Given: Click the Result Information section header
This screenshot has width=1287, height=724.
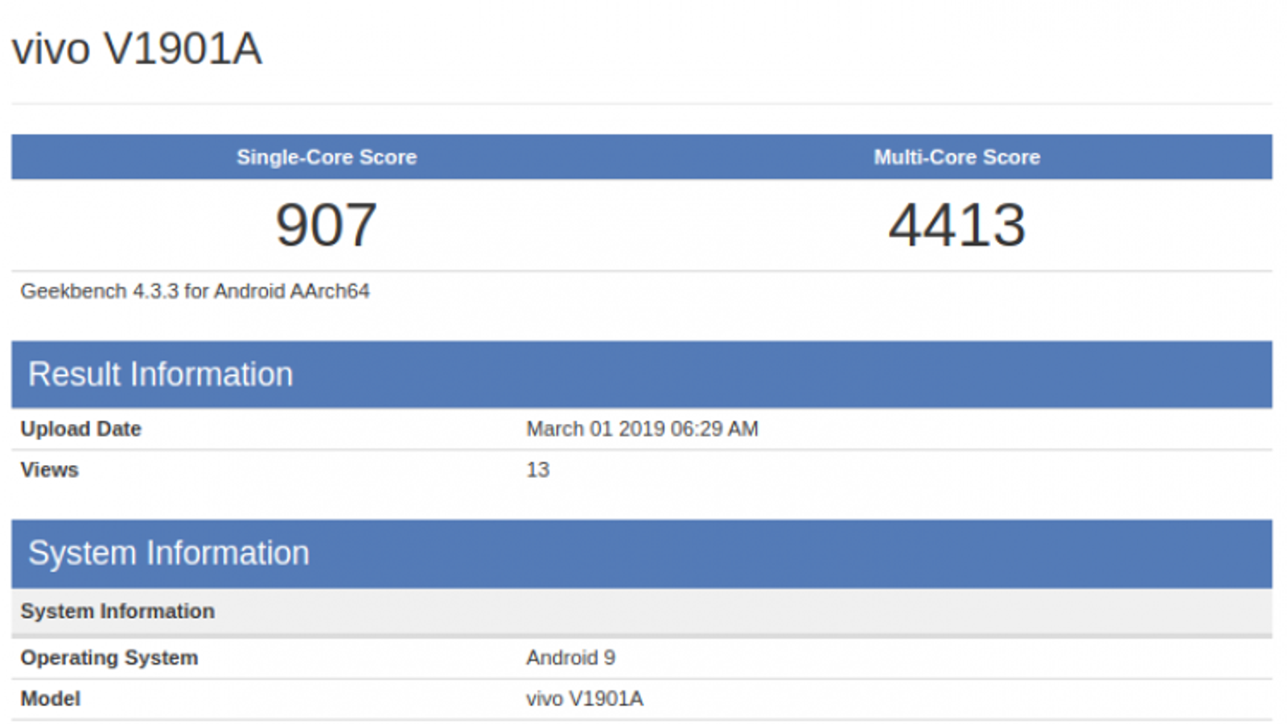Looking at the screenshot, I should coord(642,375).
